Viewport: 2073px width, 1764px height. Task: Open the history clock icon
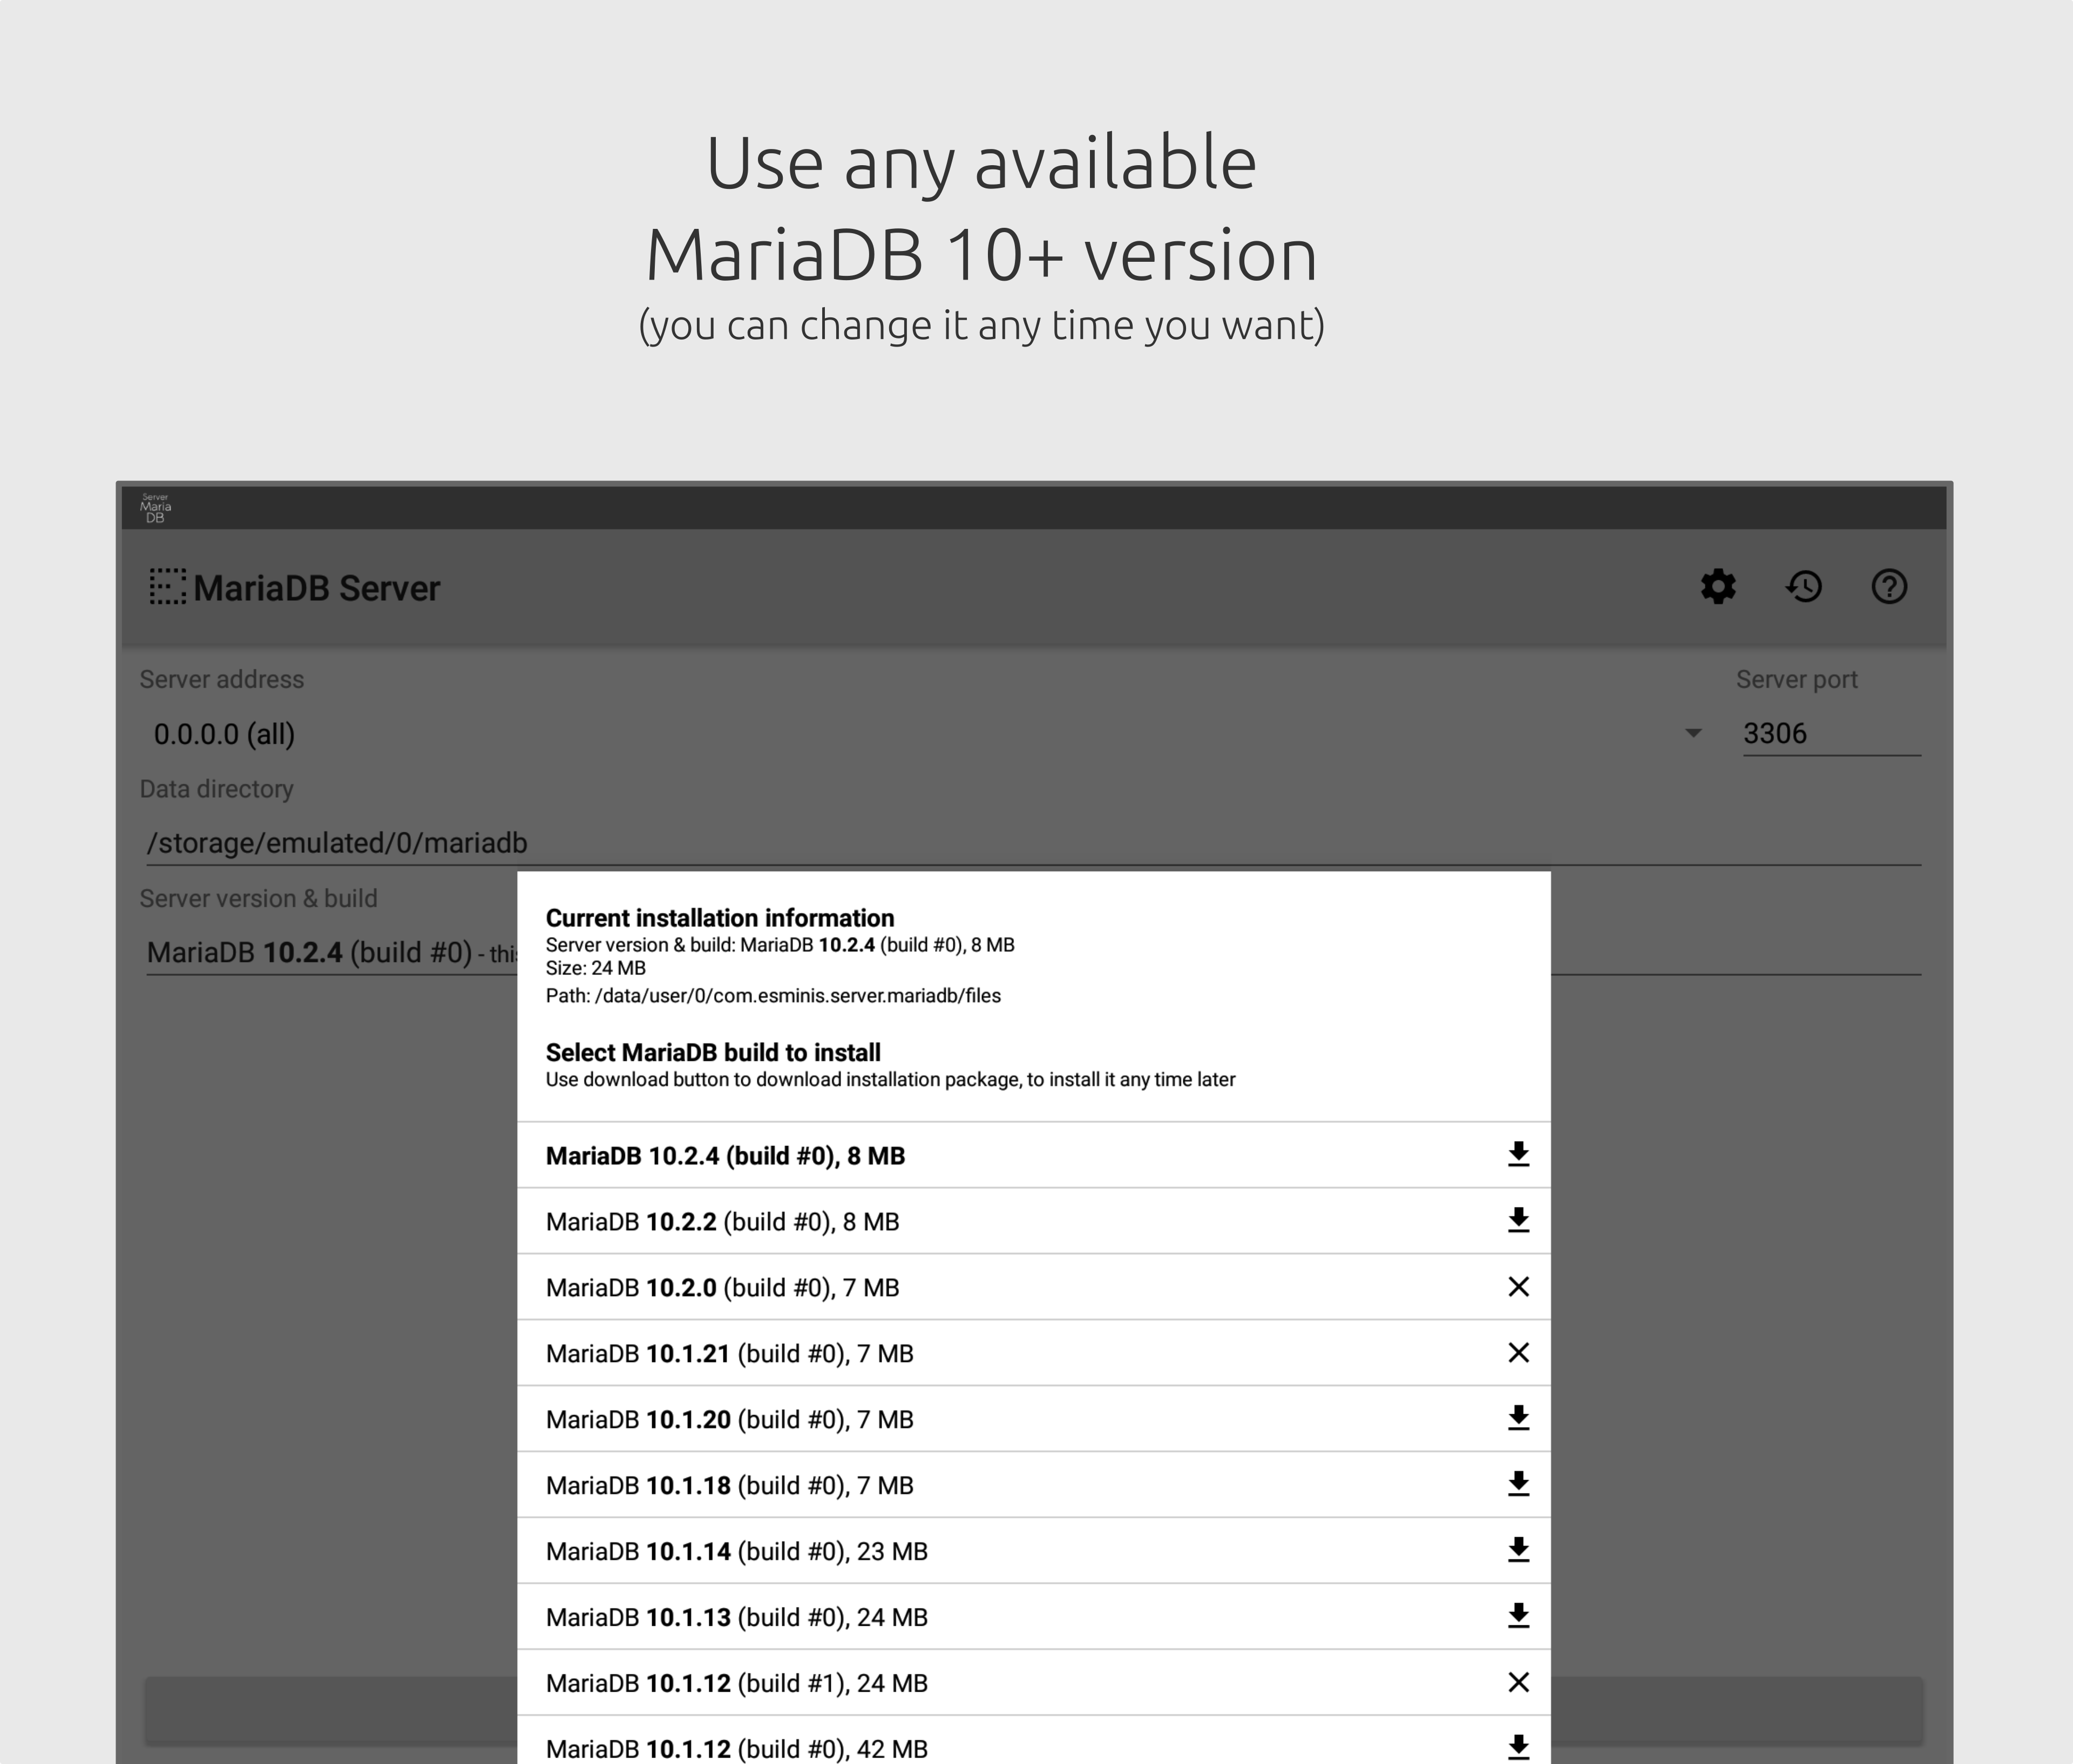point(1804,587)
